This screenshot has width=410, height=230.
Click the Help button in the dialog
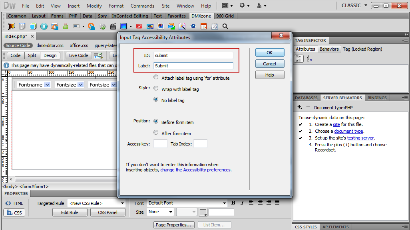point(270,75)
